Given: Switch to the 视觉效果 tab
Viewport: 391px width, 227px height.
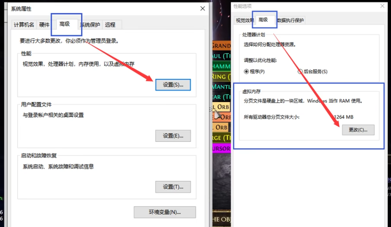Looking at the screenshot, I should (x=244, y=21).
